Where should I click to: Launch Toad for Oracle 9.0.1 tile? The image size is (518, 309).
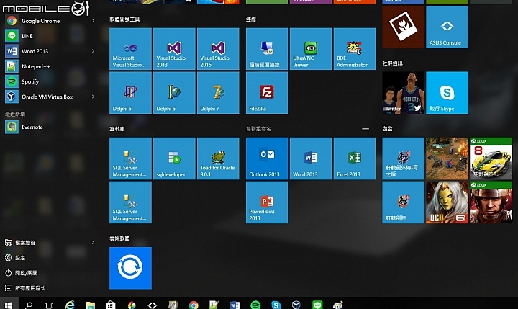(x=218, y=158)
